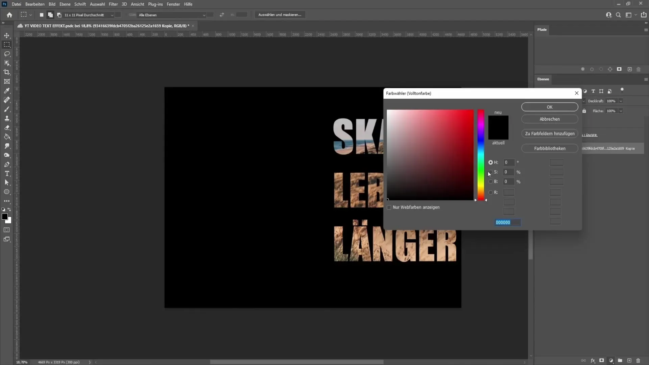
Task: Open the search icon at top right
Action: click(618, 15)
